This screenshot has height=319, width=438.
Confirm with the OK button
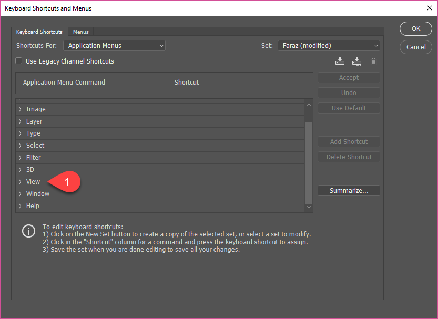pos(415,29)
